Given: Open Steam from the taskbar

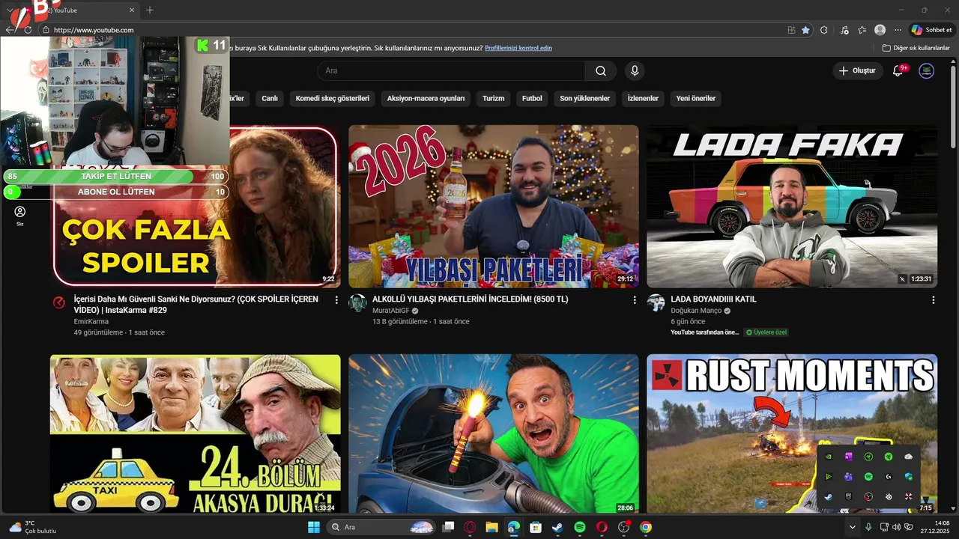Looking at the screenshot, I should 557,527.
